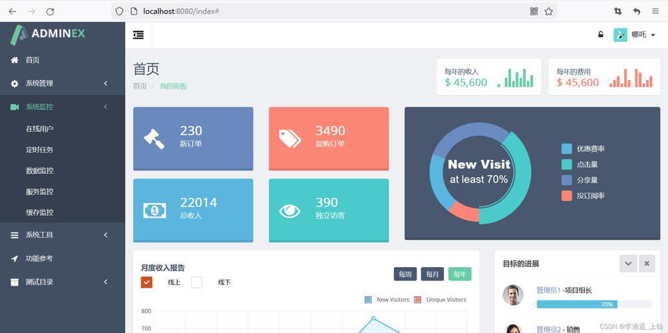Click the browser reload page icon
Screen dimensions: 668x333
pos(50,11)
